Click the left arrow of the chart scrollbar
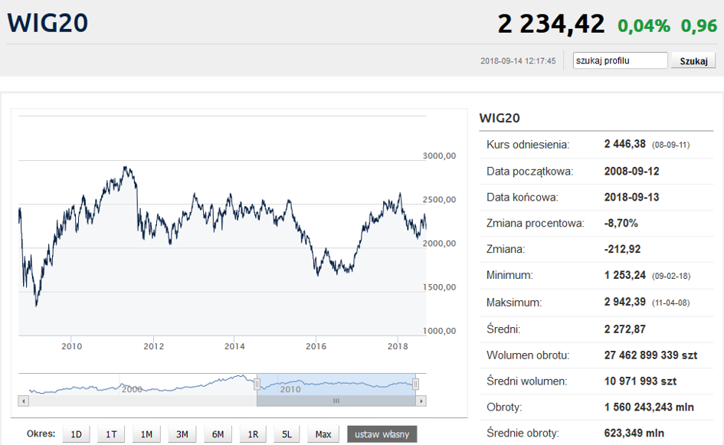Screen dimensions: 724x445 click(23, 401)
